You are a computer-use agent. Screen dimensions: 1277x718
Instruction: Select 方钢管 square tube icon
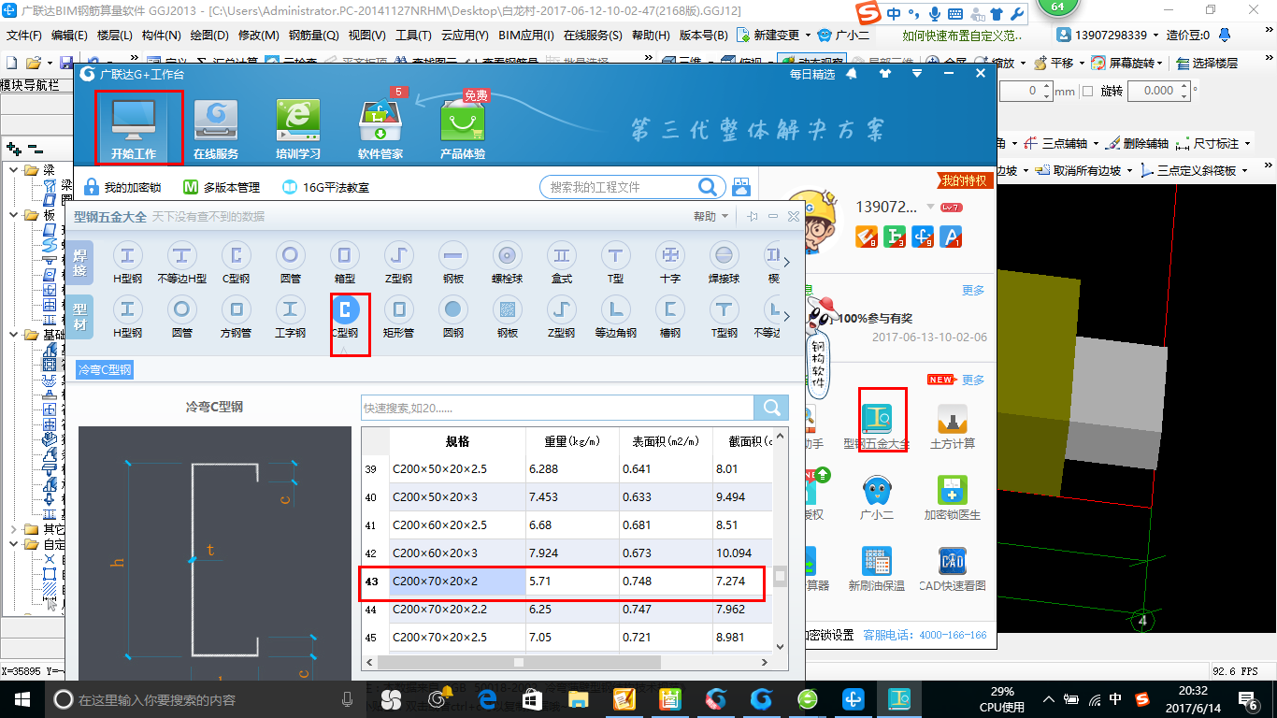click(236, 309)
